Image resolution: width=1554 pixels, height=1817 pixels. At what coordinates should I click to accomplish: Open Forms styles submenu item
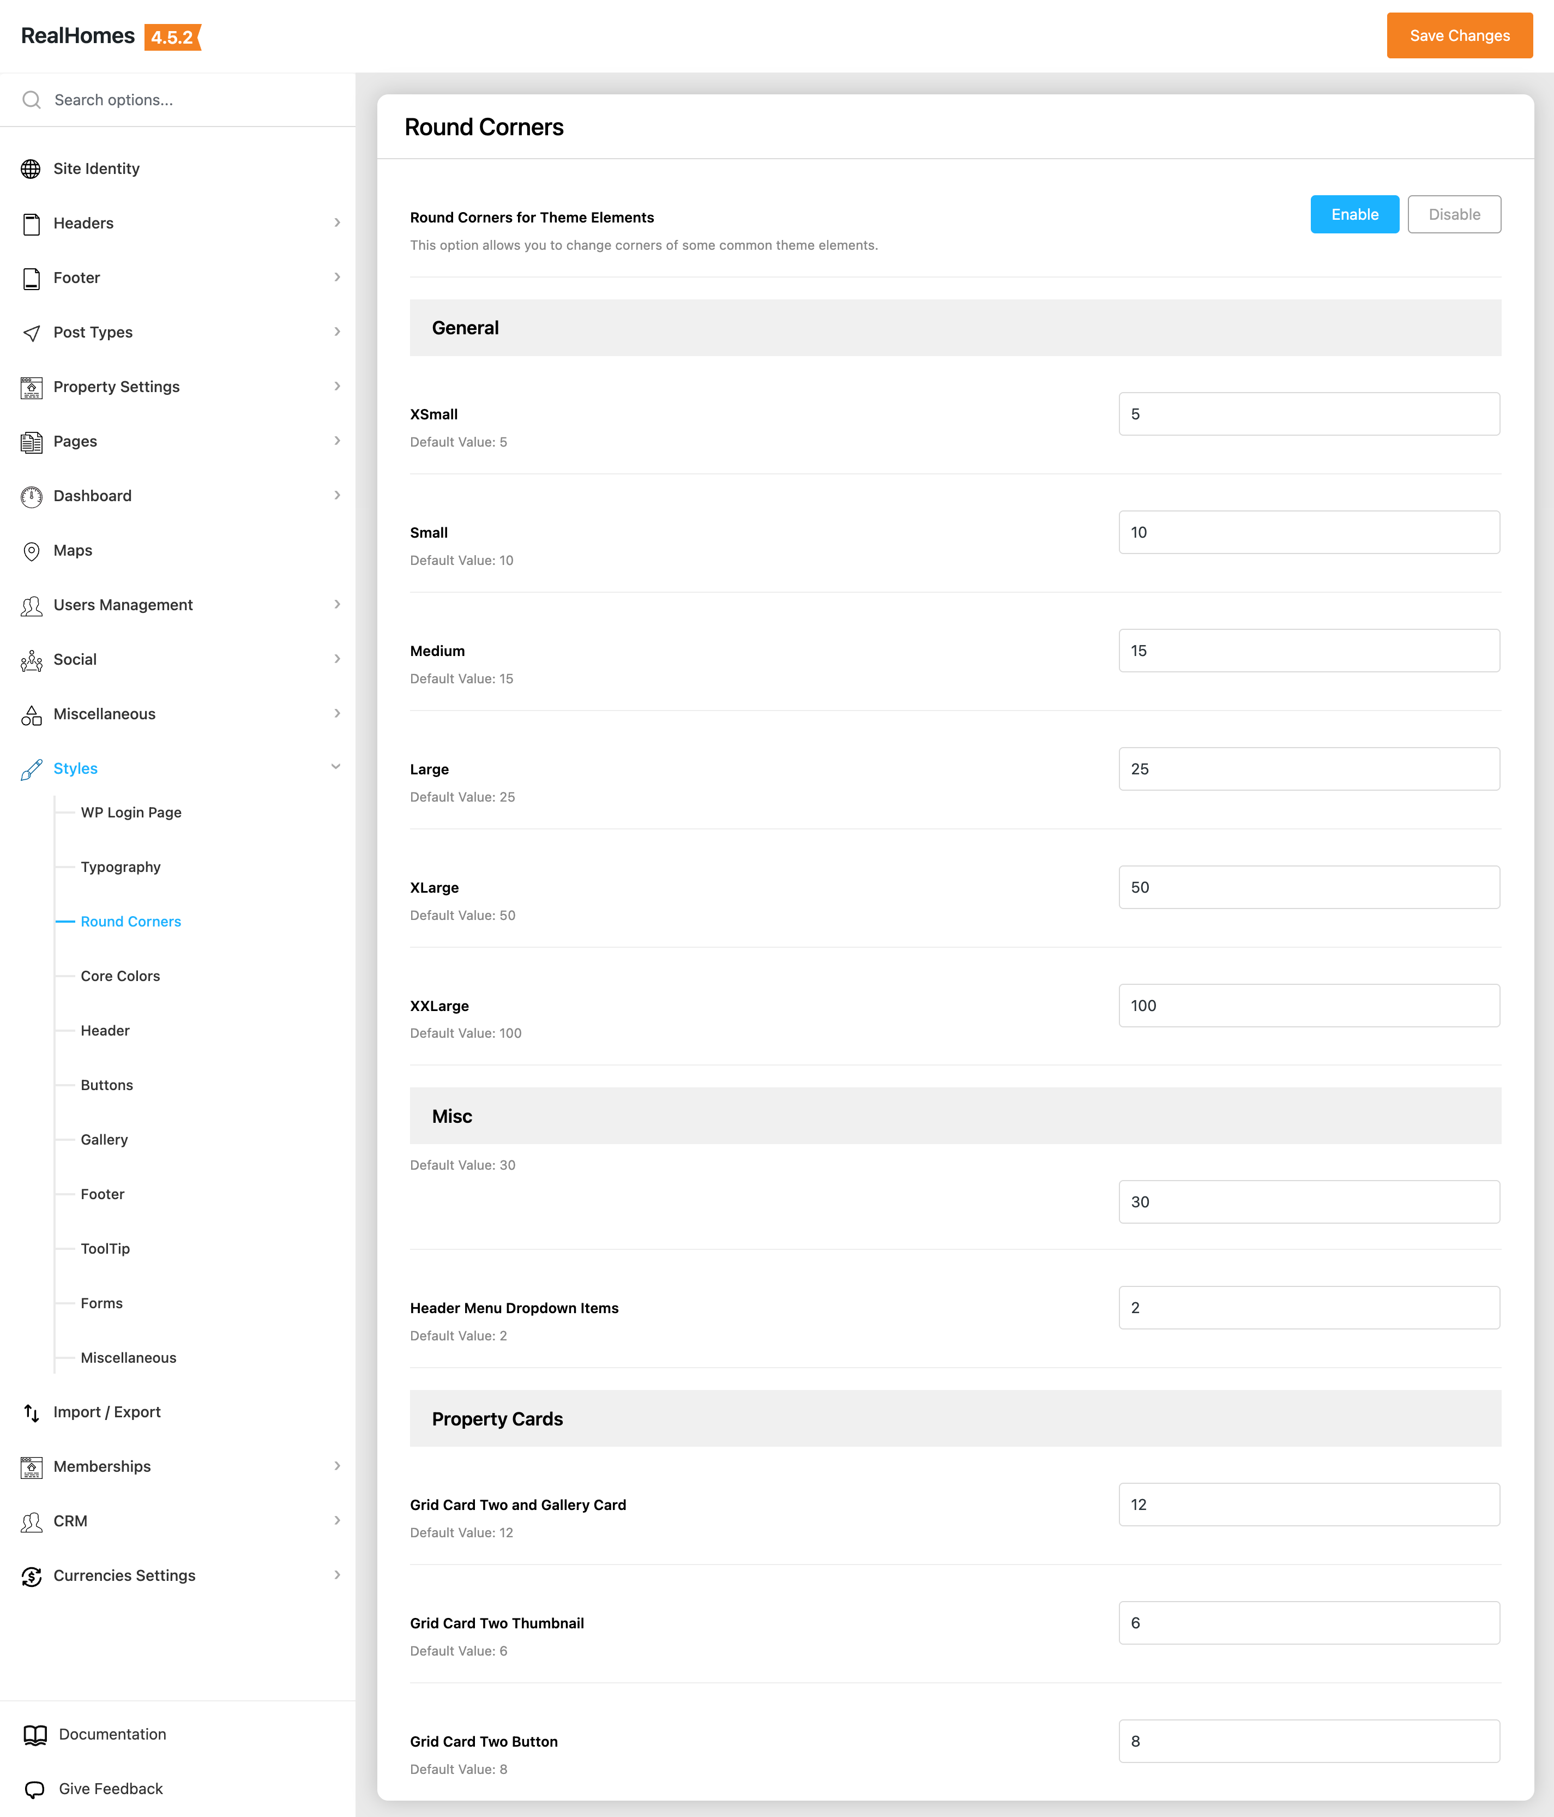(x=102, y=1303)
